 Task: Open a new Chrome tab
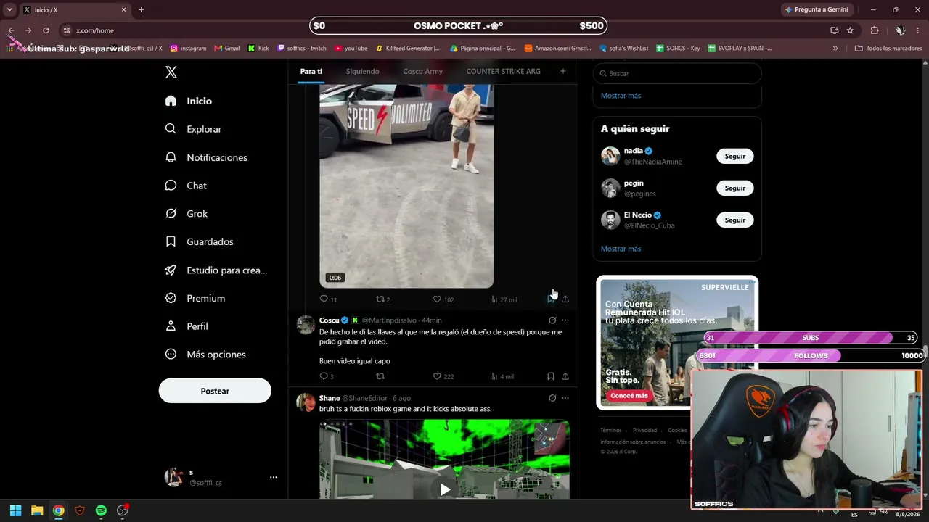[141, 9]
